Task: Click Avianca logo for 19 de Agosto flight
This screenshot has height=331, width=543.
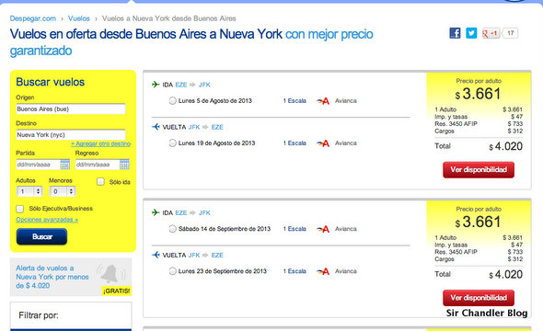Action: click(323, 143)
